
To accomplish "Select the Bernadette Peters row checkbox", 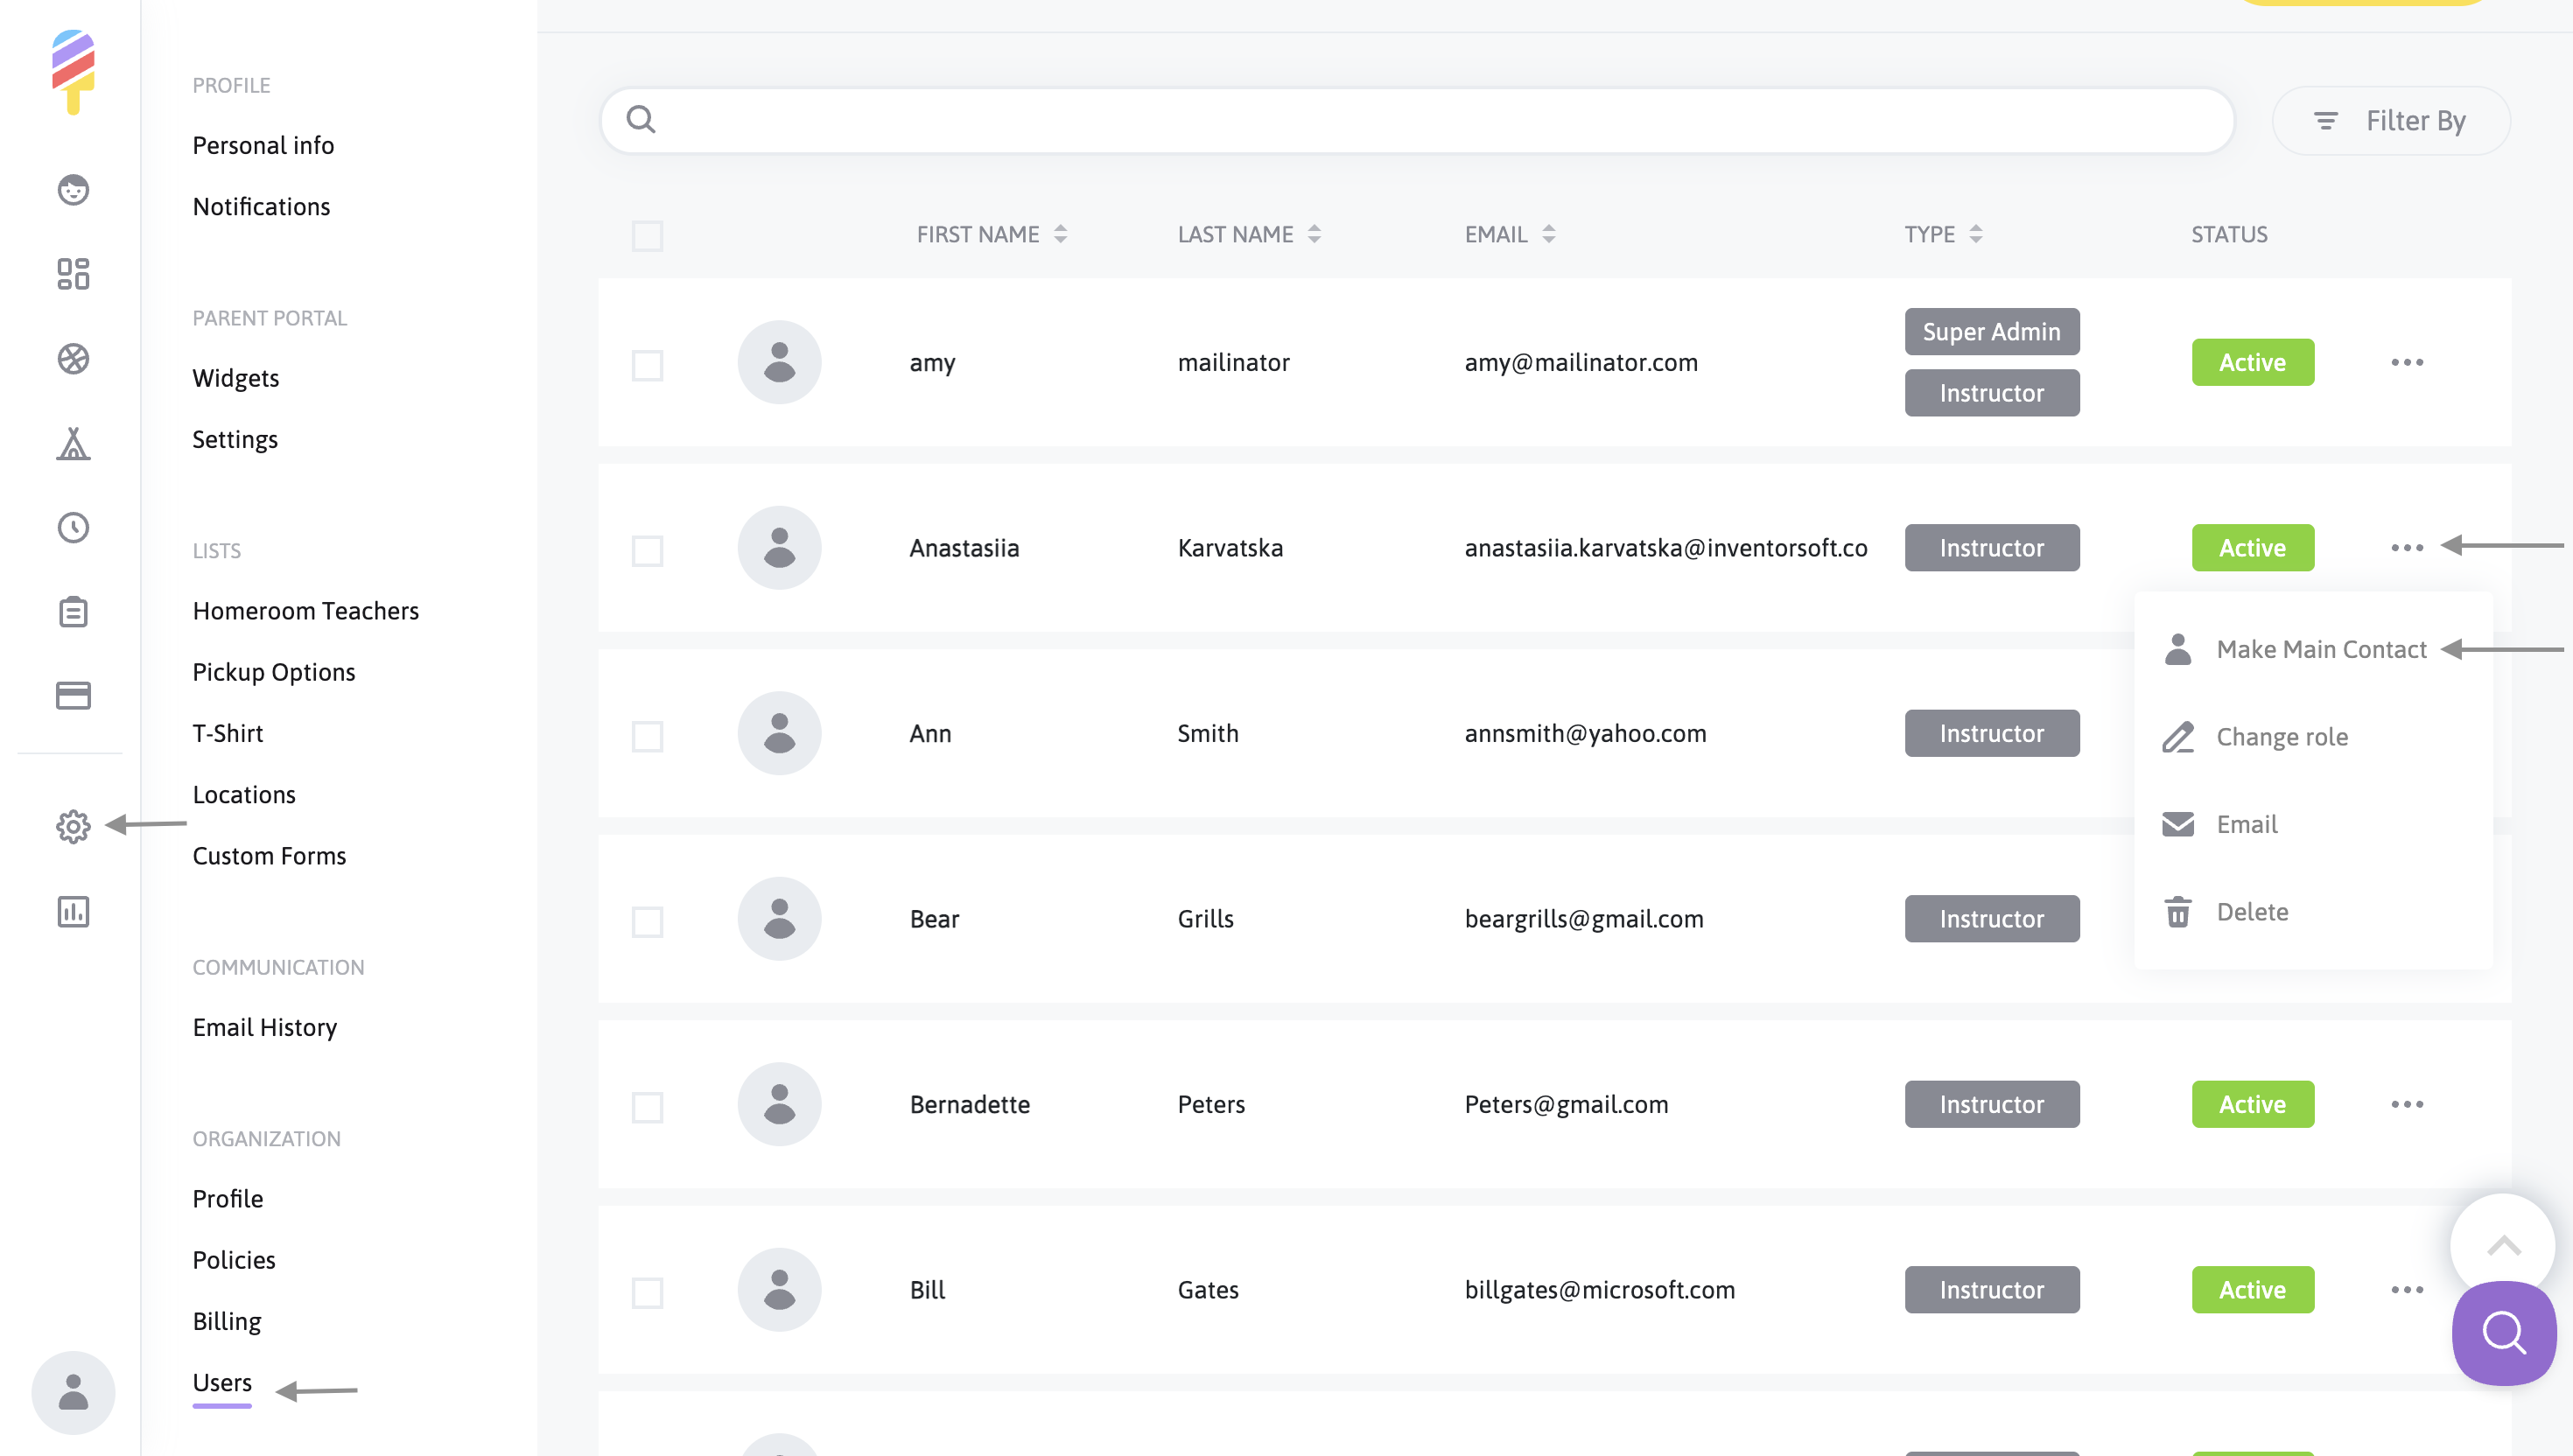I will [x=647, y=1107].
